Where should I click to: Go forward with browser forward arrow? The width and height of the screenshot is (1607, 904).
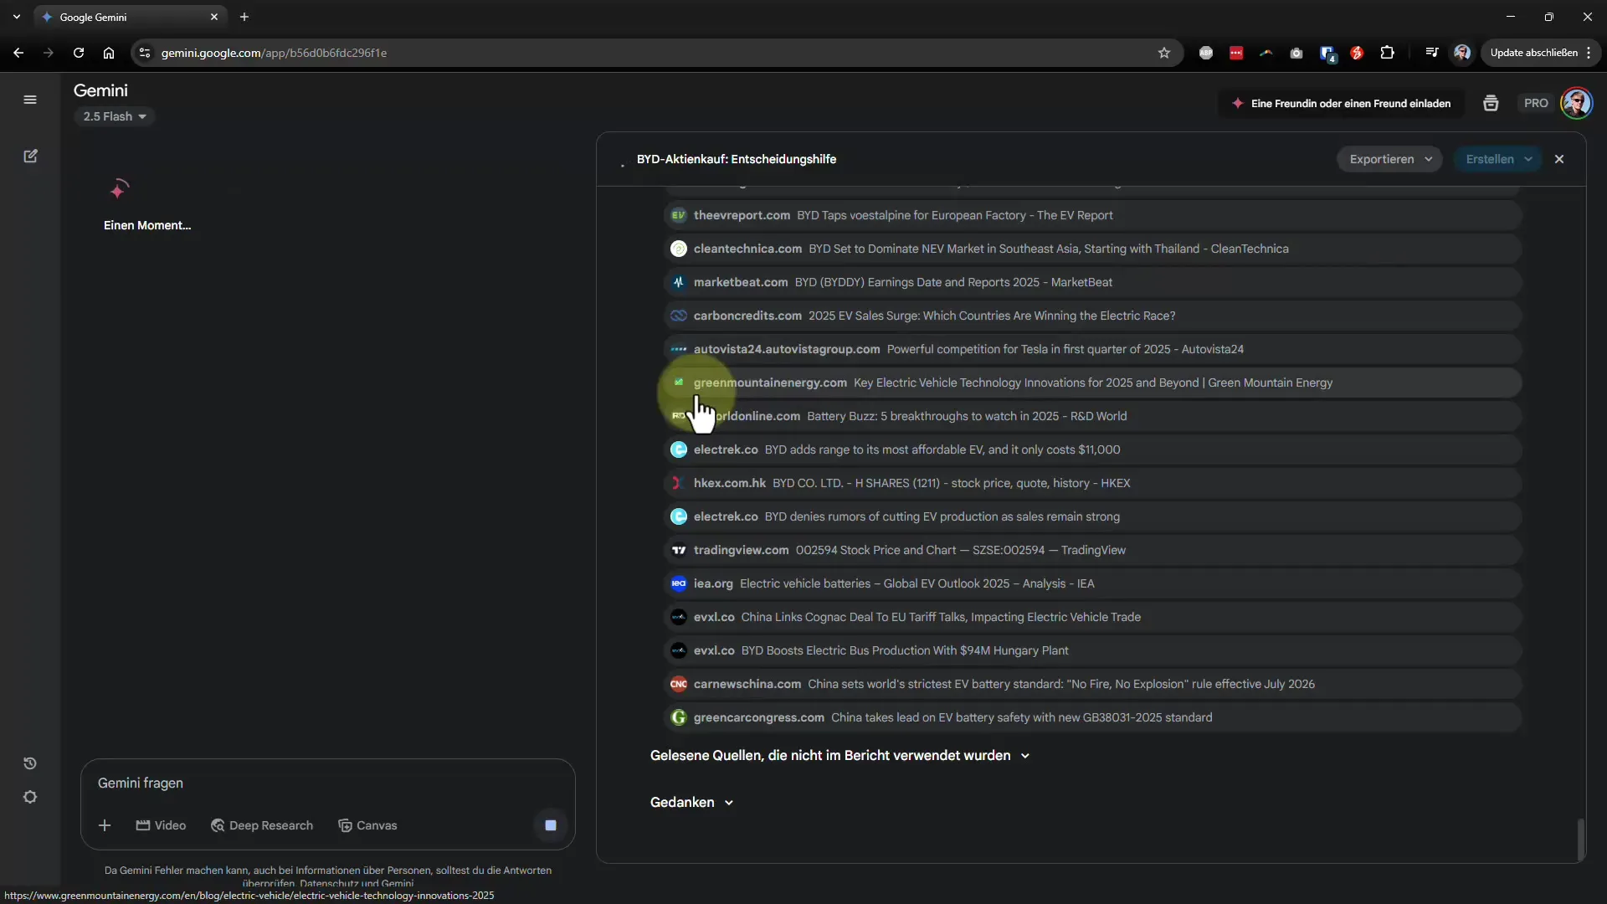[48, 53]
